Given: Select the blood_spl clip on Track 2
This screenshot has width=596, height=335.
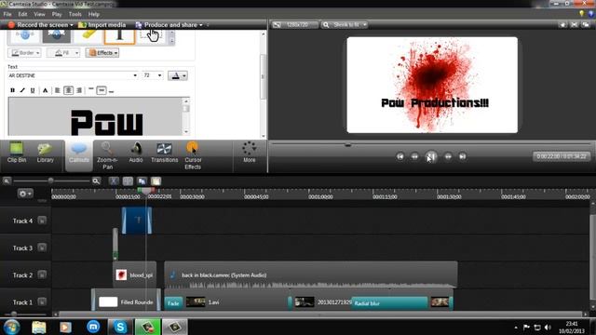Looking at the screenshot, I should (x=135, y=275).
